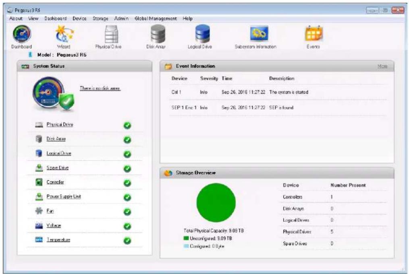The width and height of the screenshot is (409, 274).
Task: Click the Description column header
Action: point(282,78)
